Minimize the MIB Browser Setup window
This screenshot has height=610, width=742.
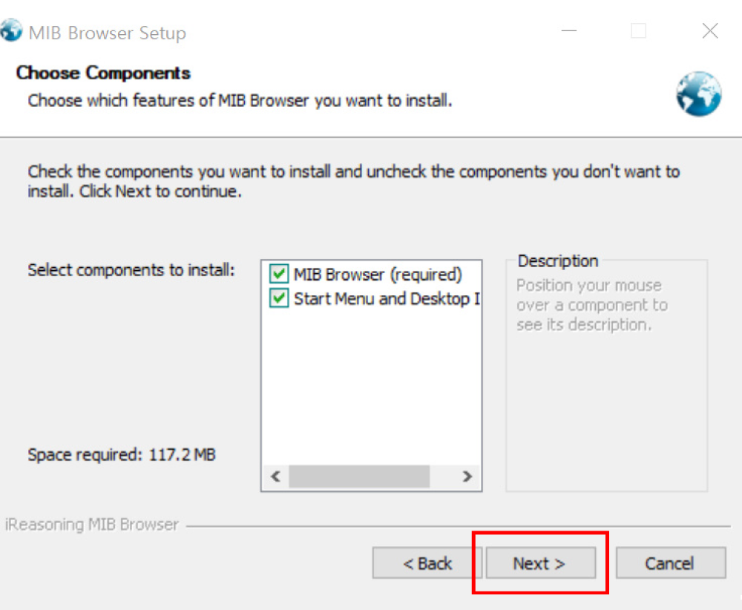coord(569,31)
